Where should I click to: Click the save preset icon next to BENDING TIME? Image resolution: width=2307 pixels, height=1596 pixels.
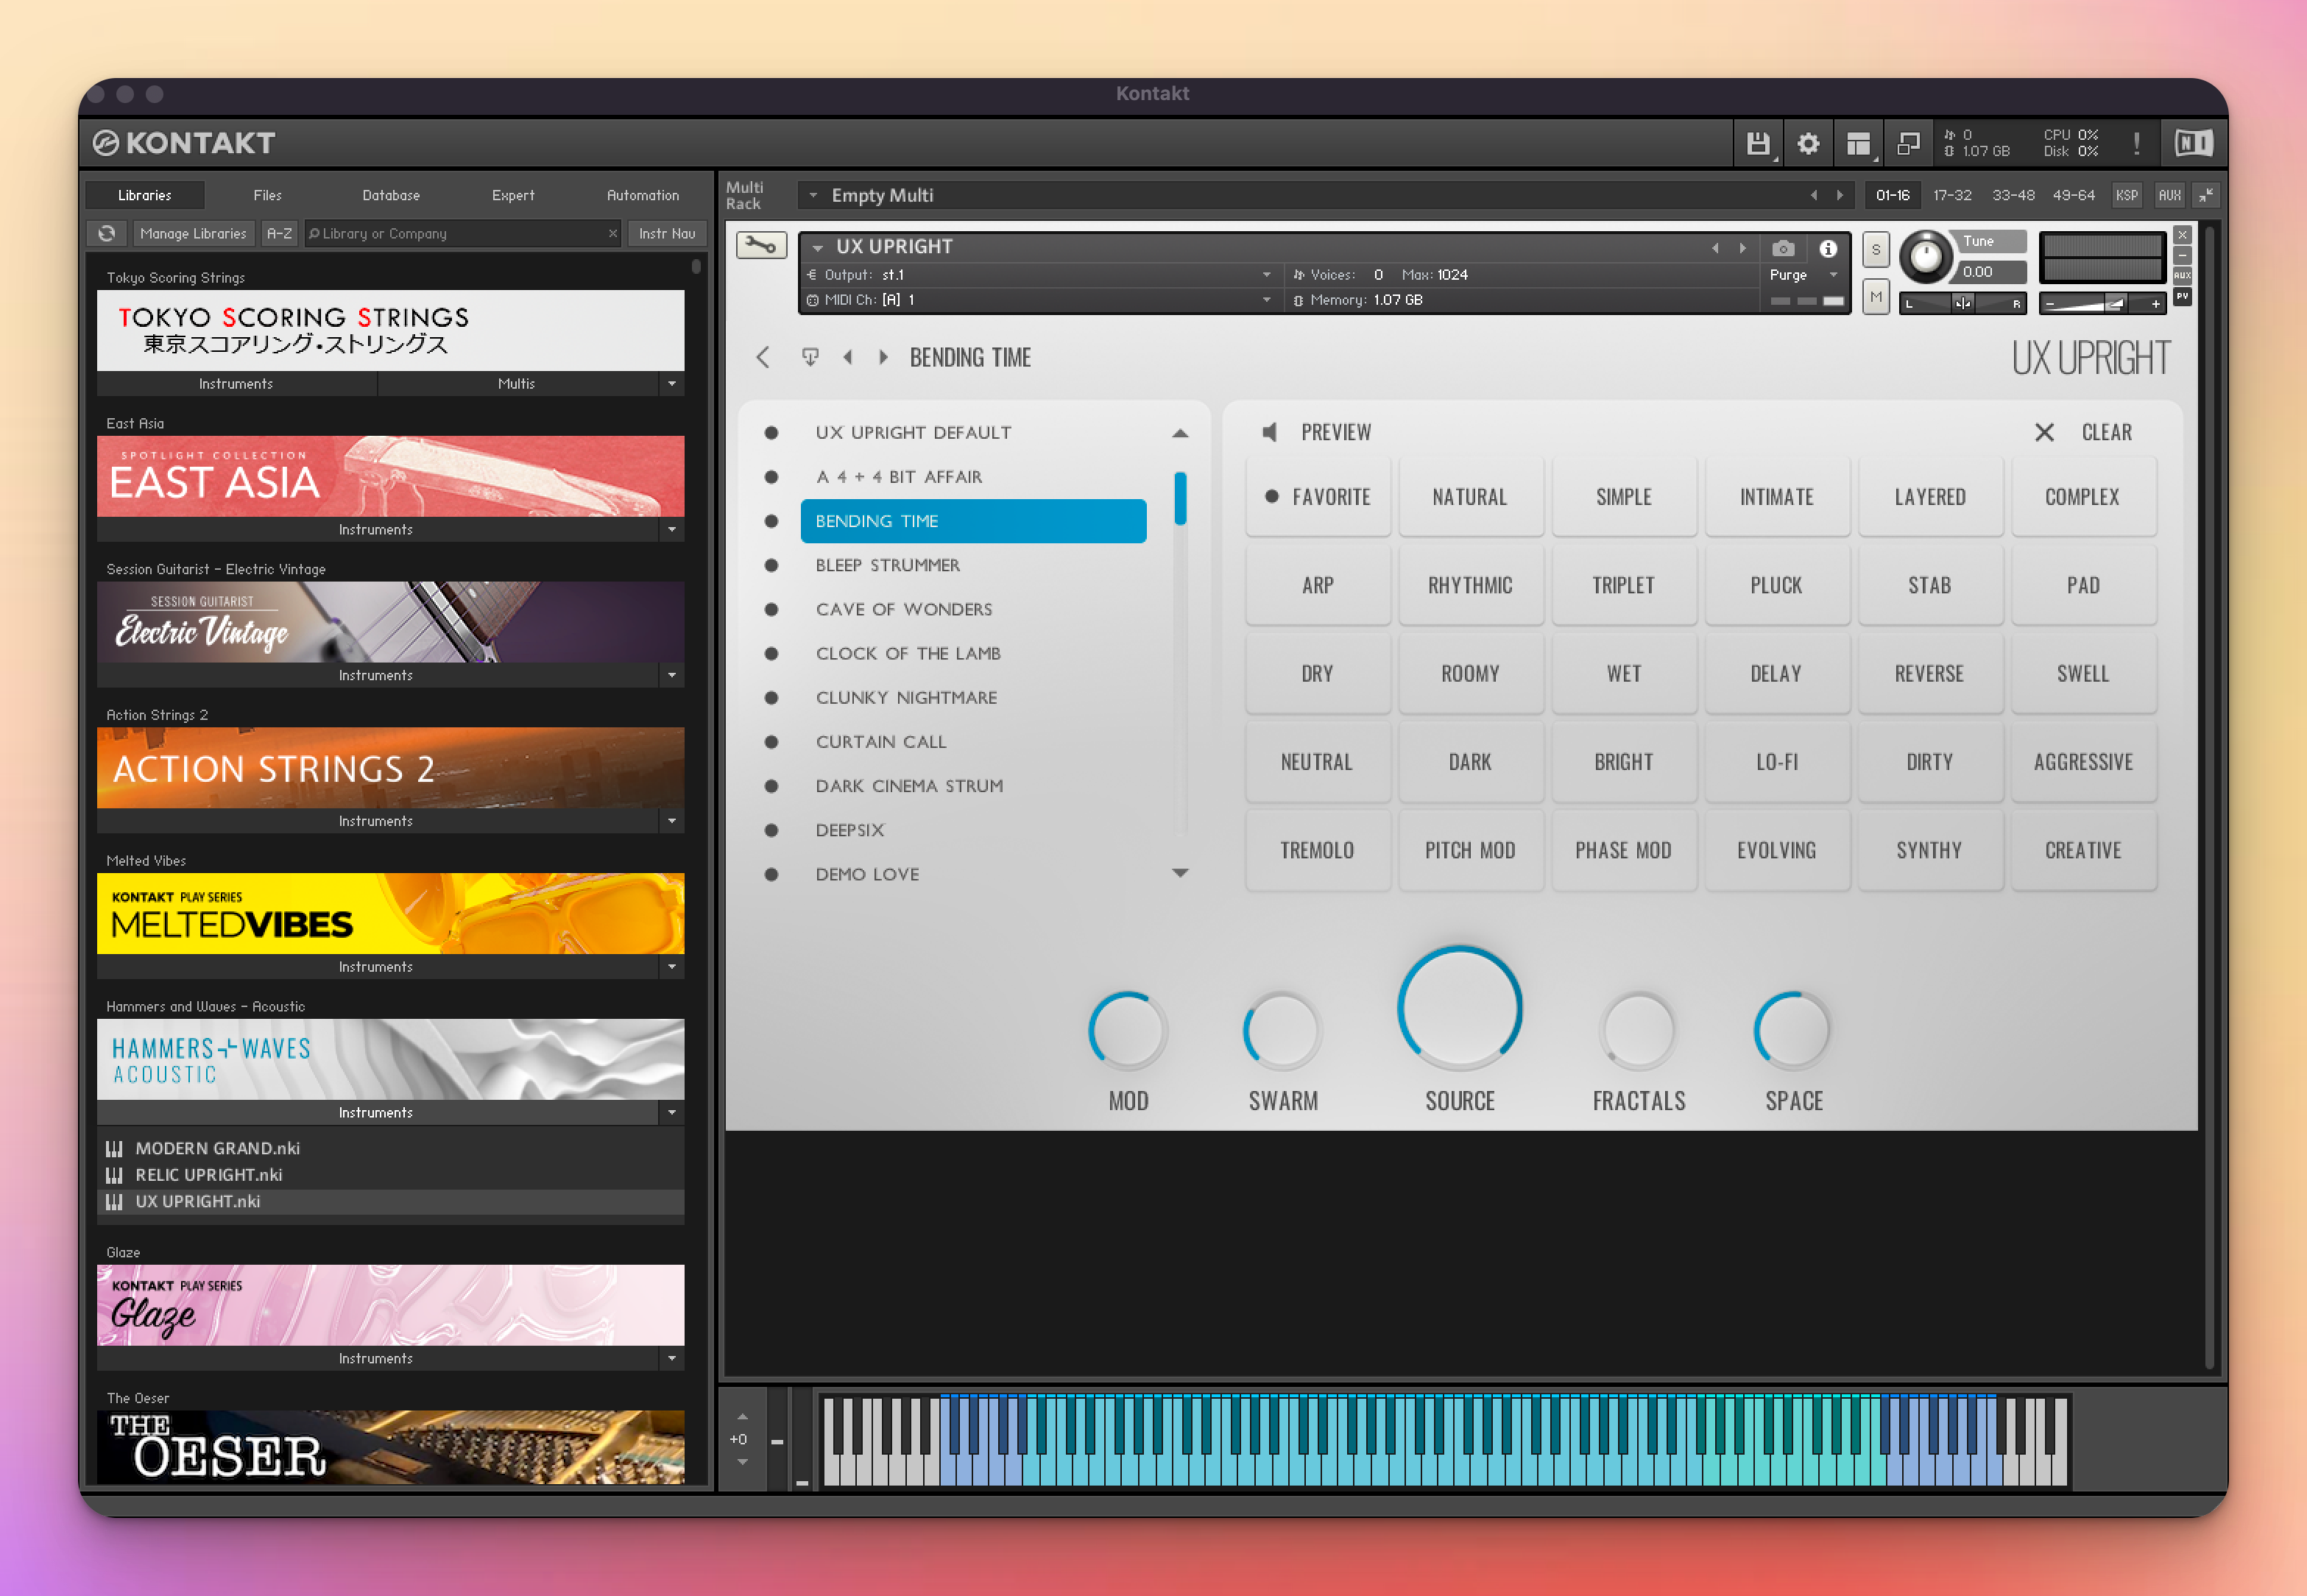point(810,357)
